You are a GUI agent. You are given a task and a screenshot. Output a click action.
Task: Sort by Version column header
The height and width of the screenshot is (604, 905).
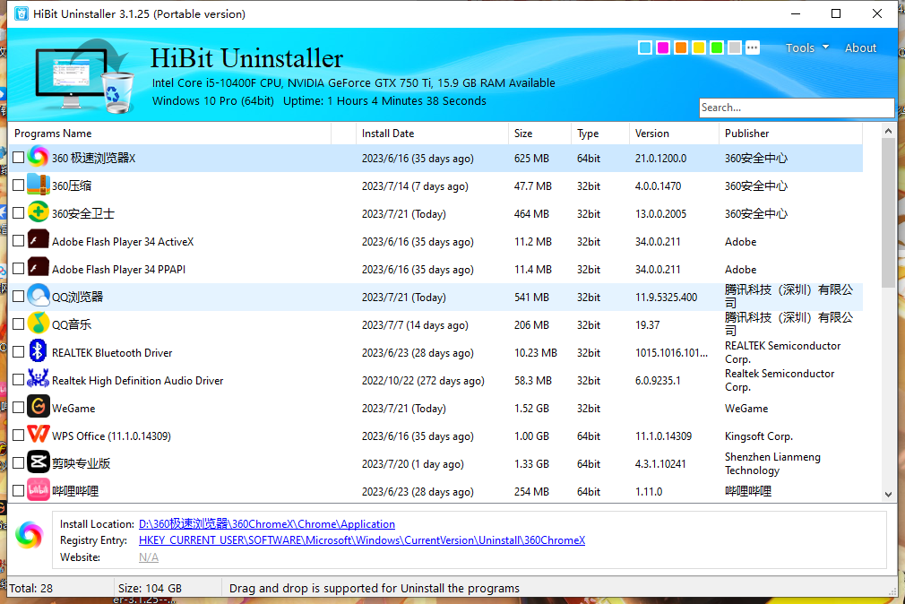(x=674, y=134)
